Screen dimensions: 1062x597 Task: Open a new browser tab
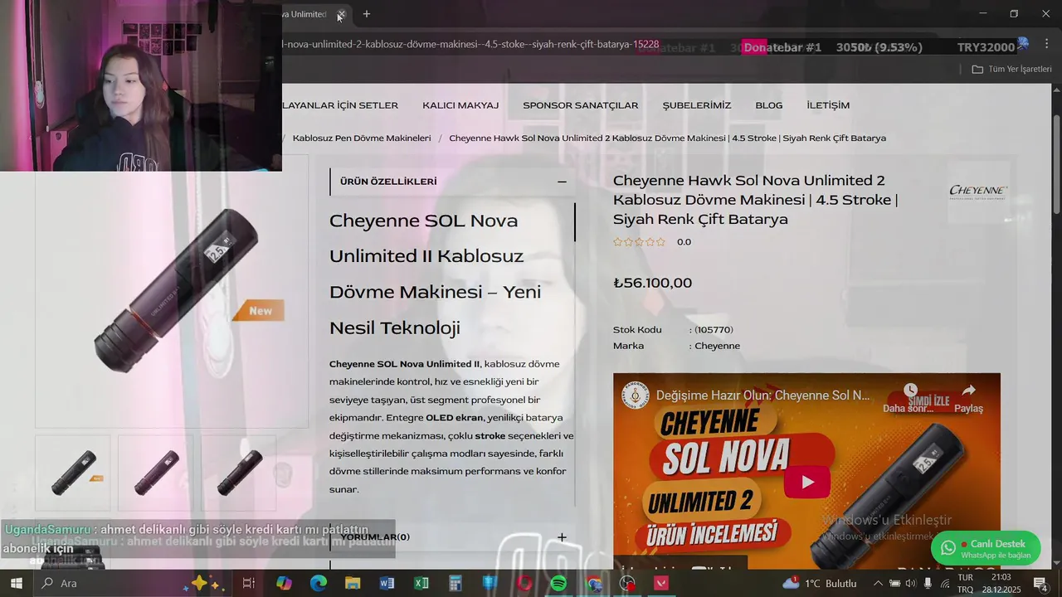point(367,14)
